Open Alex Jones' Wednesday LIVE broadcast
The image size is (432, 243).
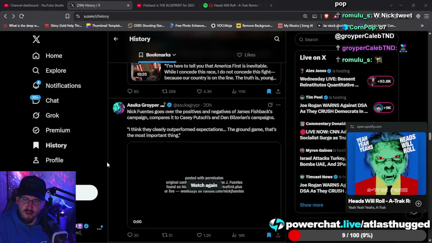click(329, 82)
